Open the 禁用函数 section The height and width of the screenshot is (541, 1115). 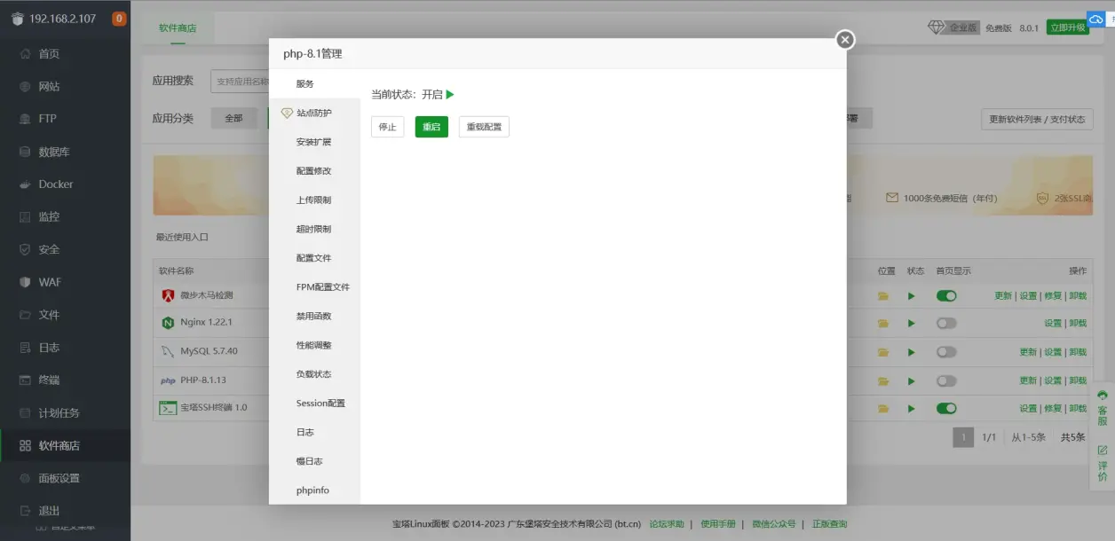pyautogui.click(x=315, y=316)
